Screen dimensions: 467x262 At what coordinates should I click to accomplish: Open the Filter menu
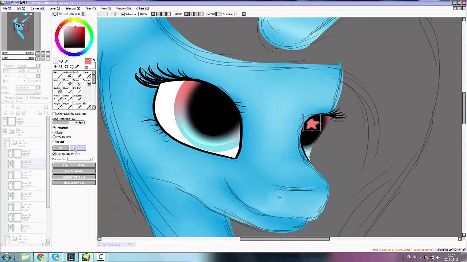point(90,8)
